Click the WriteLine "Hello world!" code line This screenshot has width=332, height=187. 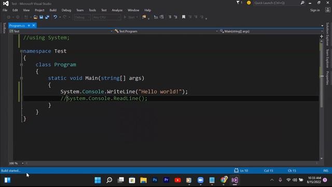(x=124, y=91)
